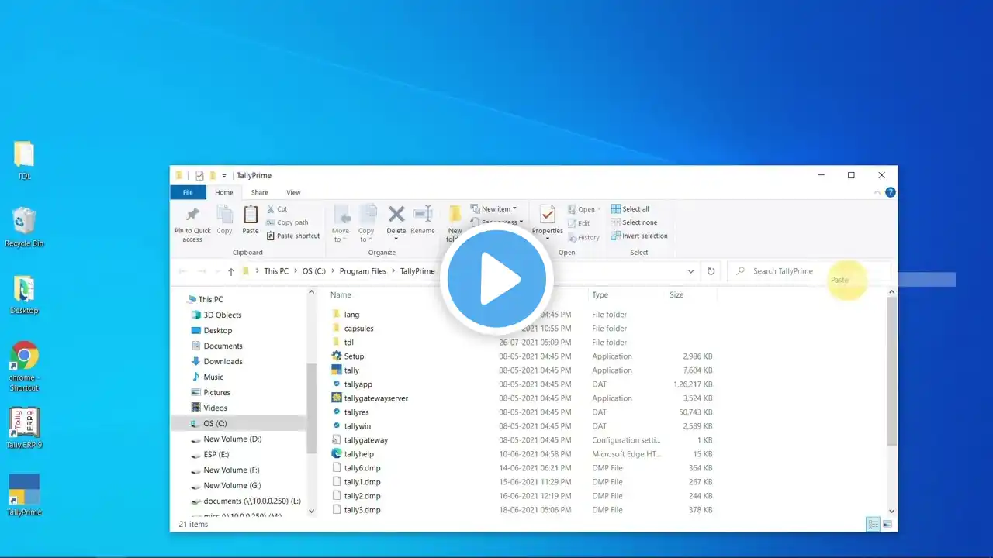
Task: Click the Paste icon in Clipboard group
Action: [x=250, y=220]
